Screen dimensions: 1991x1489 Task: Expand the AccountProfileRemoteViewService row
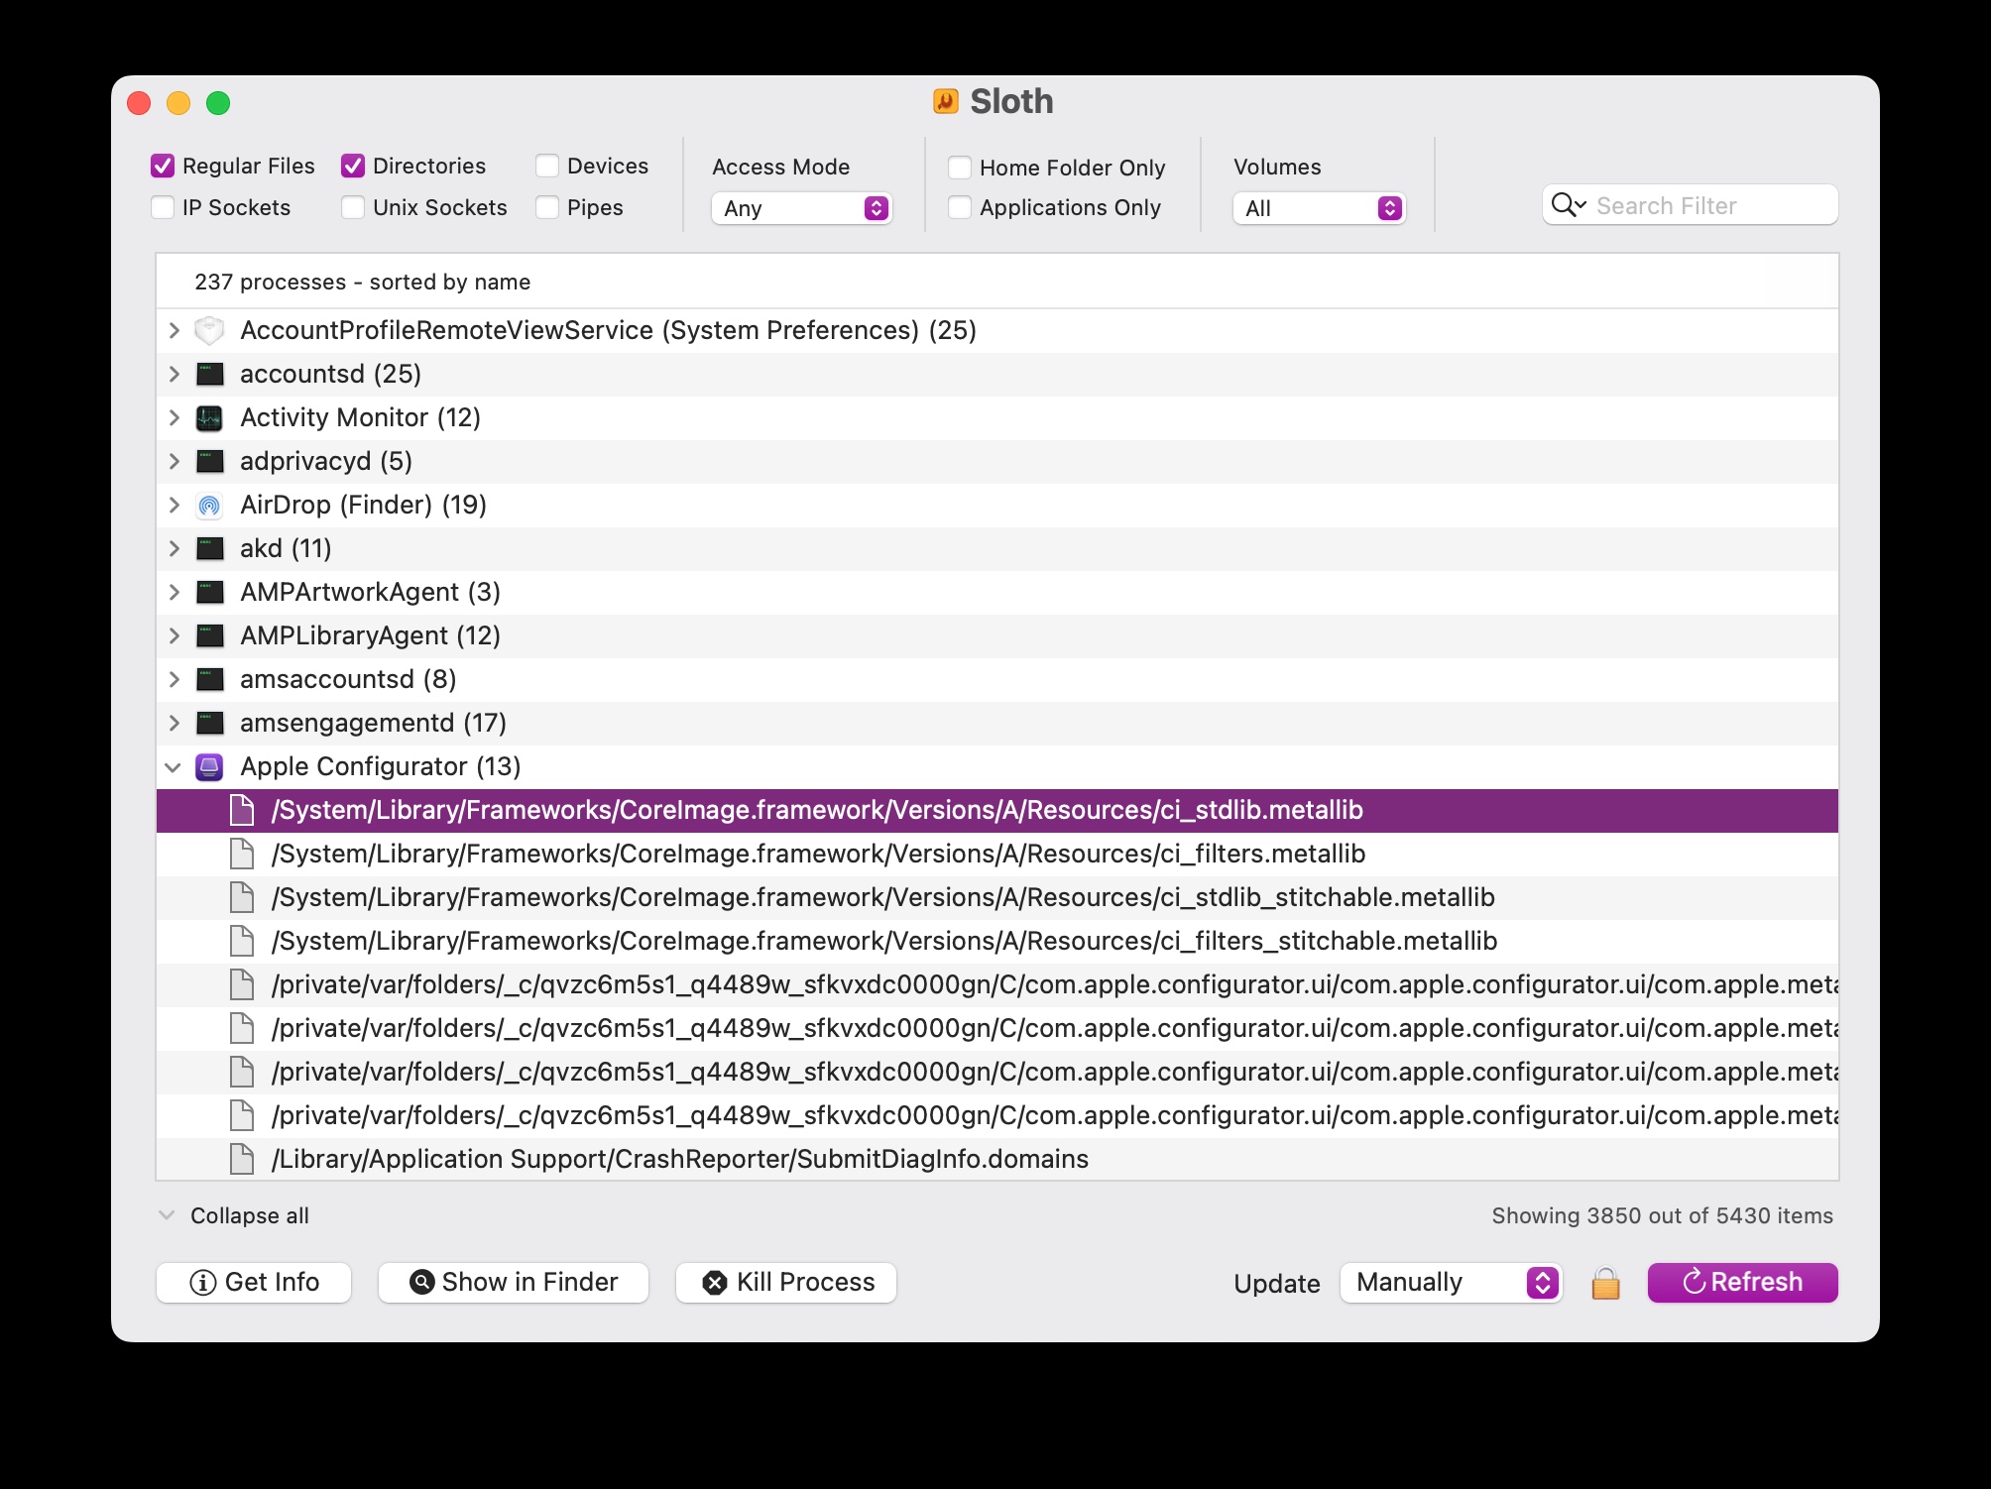[x=175, y=330]
